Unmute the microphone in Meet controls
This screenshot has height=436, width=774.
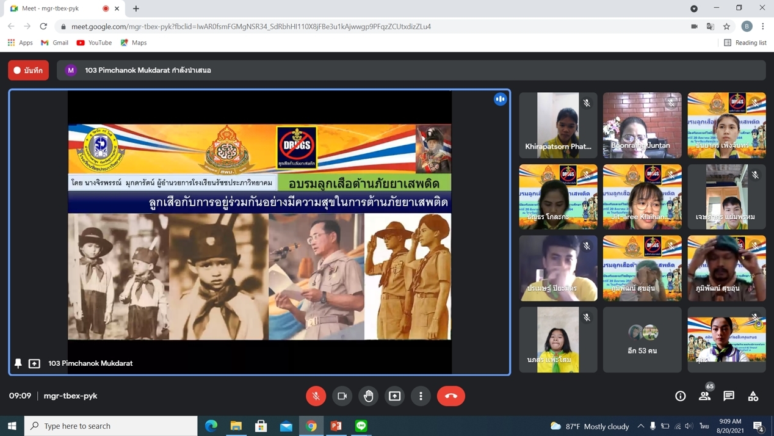click(x=316, y=396)
